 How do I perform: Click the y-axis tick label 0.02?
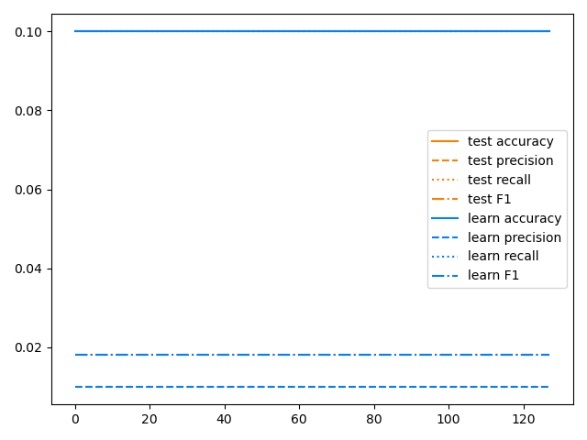[28, 348]
